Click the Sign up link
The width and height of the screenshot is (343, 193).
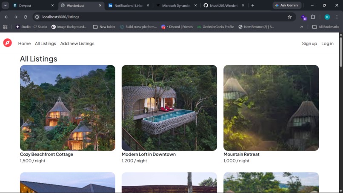click(309, 43)
